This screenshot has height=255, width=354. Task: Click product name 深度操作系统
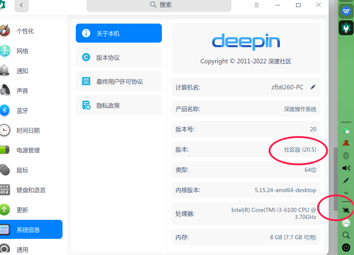300,109
